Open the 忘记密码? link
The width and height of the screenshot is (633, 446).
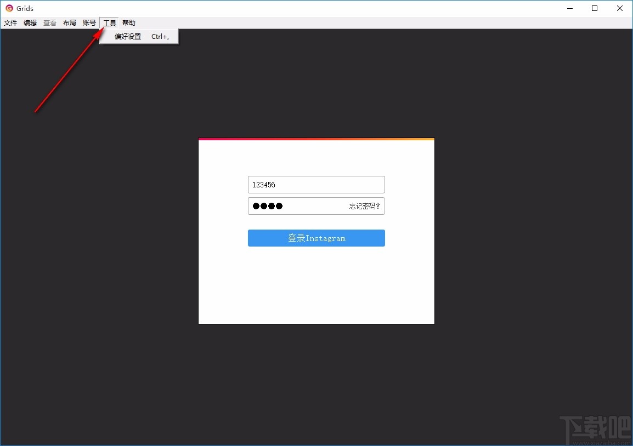364,206
